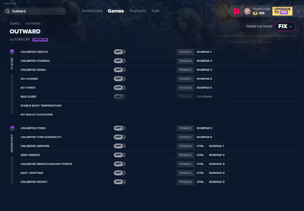
Task: Enable Unlimited Money toggle
Action: 120,182
